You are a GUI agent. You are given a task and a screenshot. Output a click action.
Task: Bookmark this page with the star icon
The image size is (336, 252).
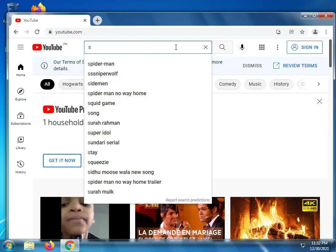tap(302, 32)
